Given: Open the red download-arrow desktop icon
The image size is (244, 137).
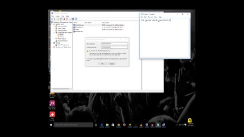Looking at the screenshot, I should (x=52, y=114).
